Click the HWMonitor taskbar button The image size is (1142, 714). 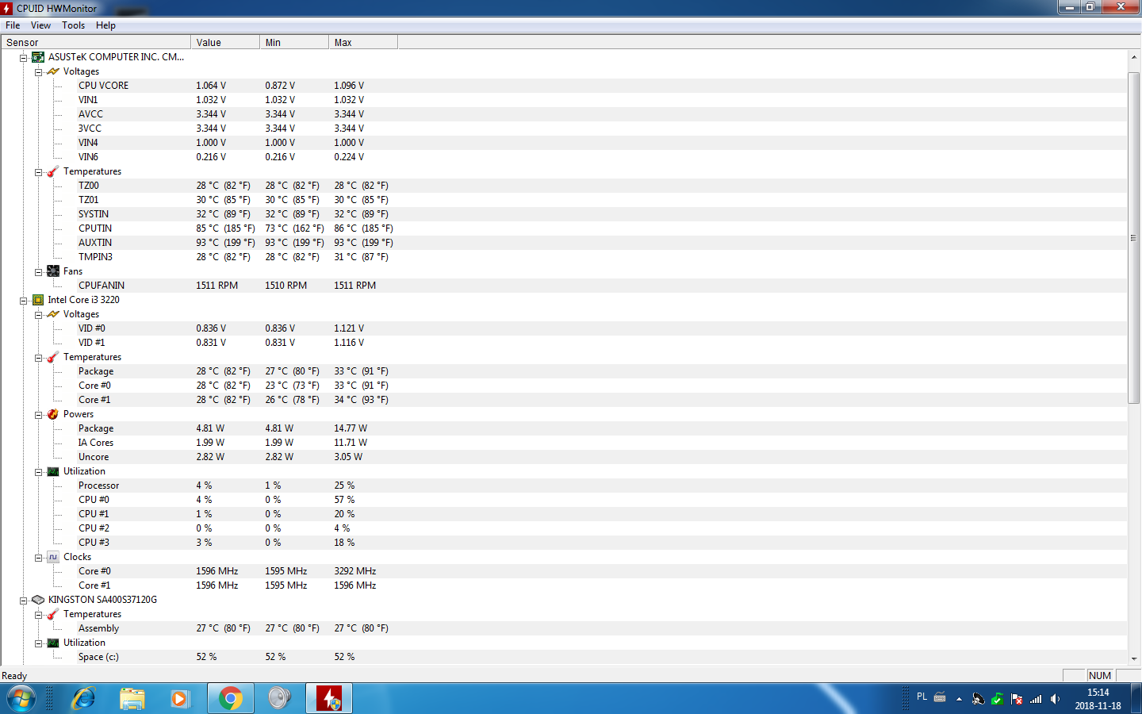tap(329, 699)
